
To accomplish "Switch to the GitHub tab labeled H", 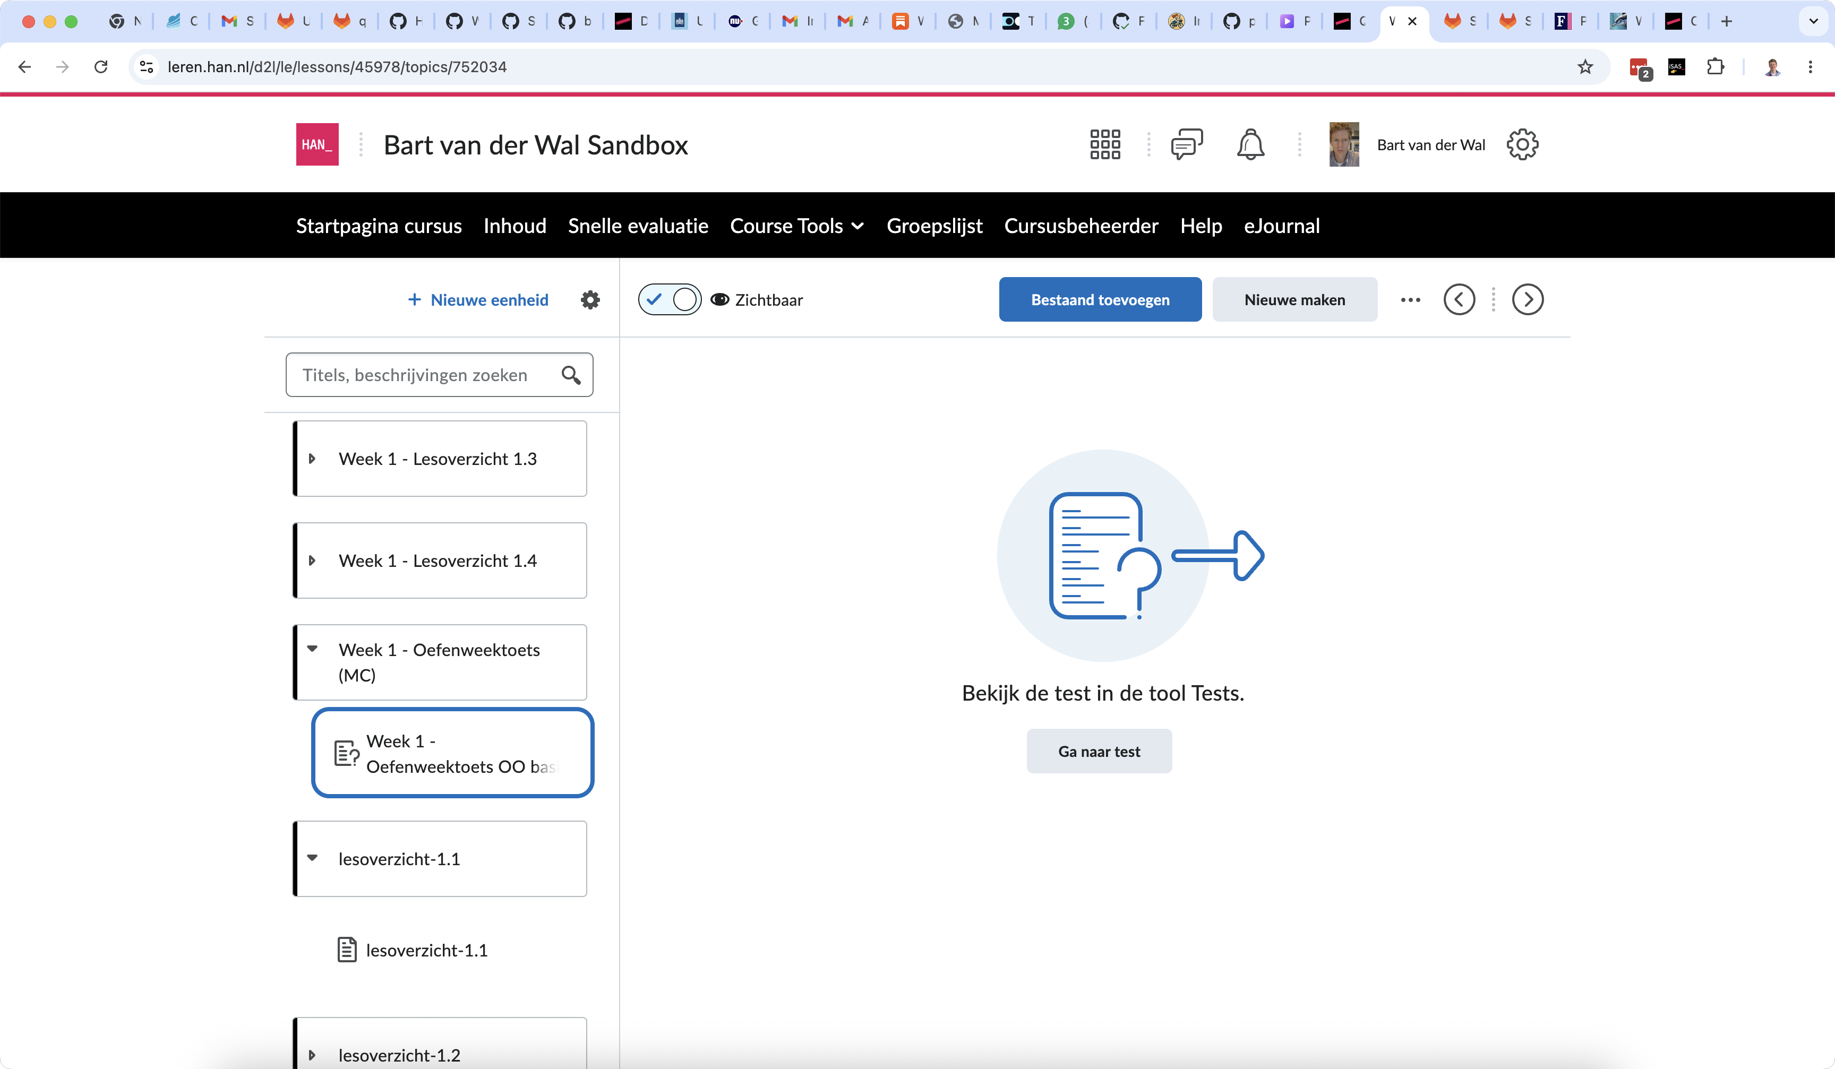I will click(406, 21).
